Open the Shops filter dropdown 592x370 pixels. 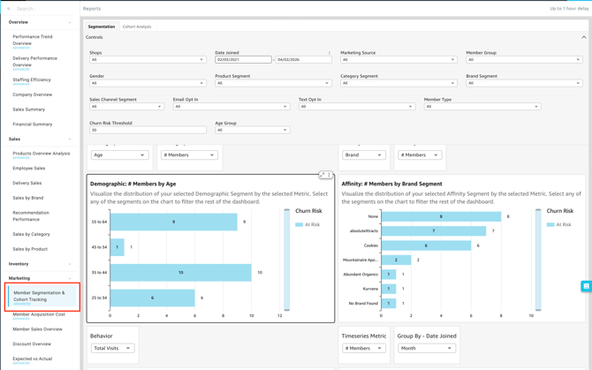click(148, 60)
